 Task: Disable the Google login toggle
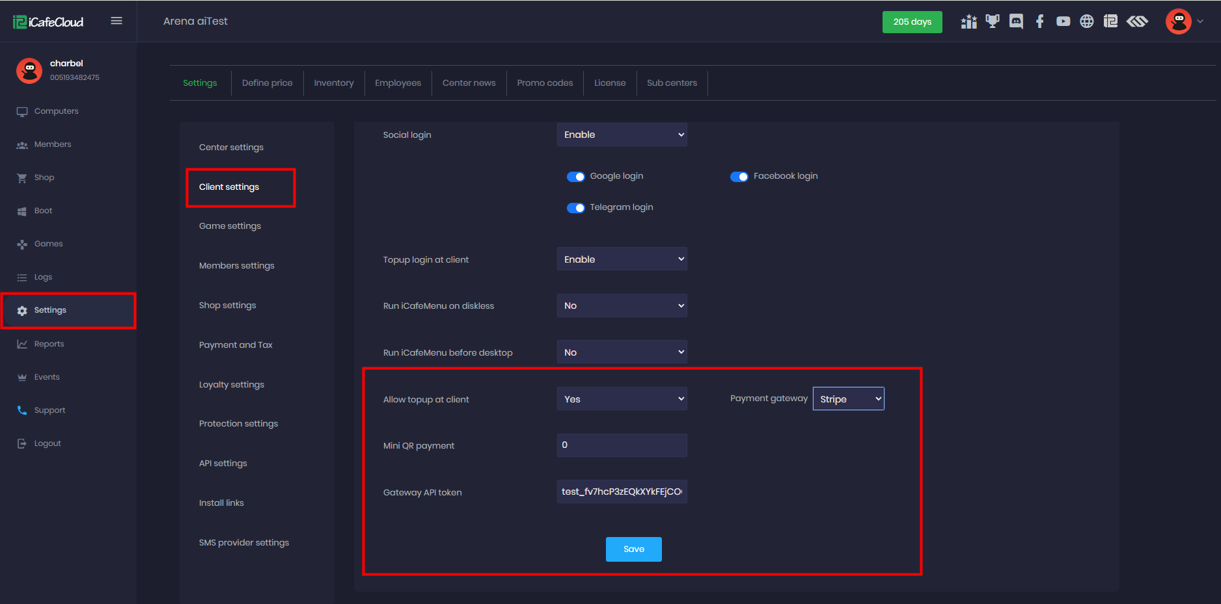pyautogui.click(x=575, y=177)
